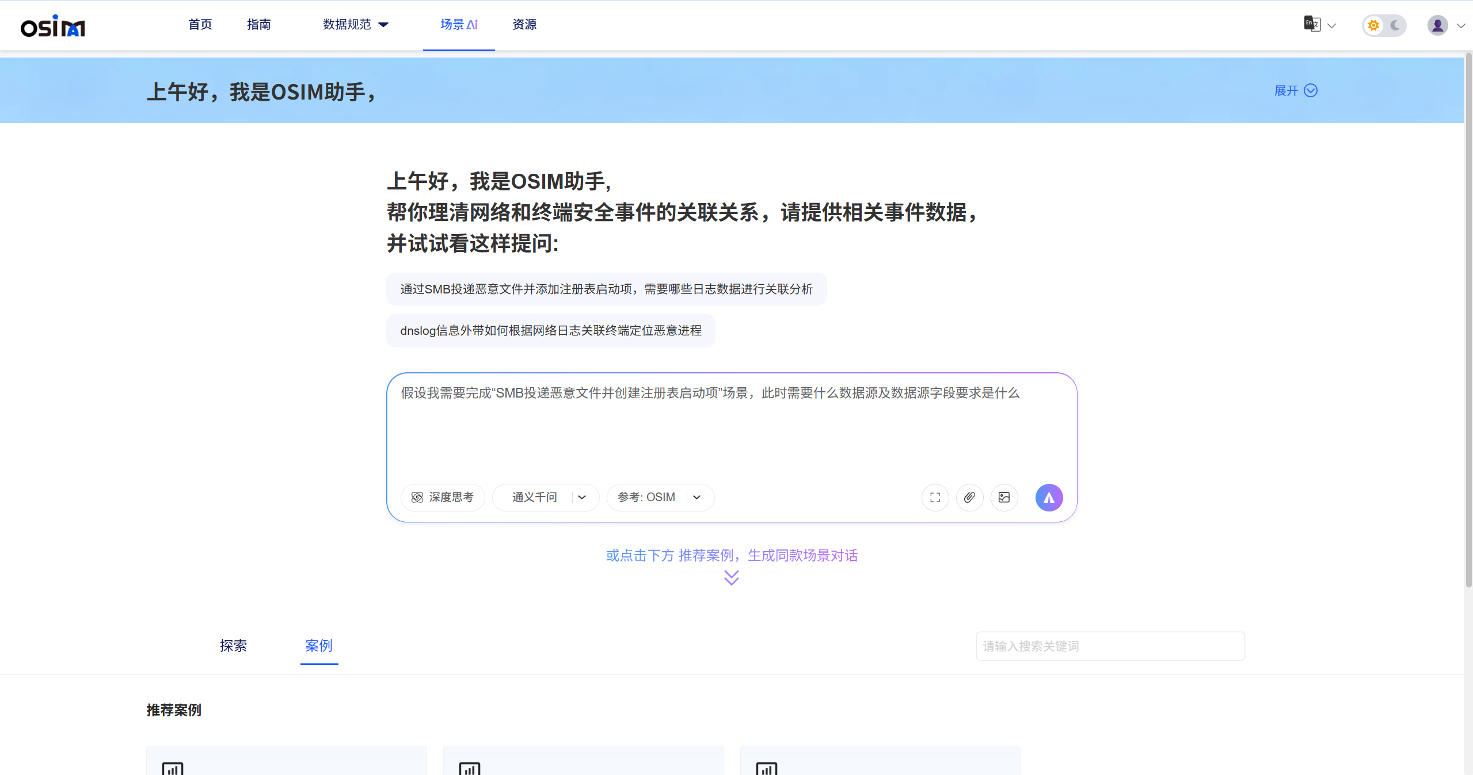Click the purple send message button
Viewport: 1473px width, 775px height.
(1049, 497)
